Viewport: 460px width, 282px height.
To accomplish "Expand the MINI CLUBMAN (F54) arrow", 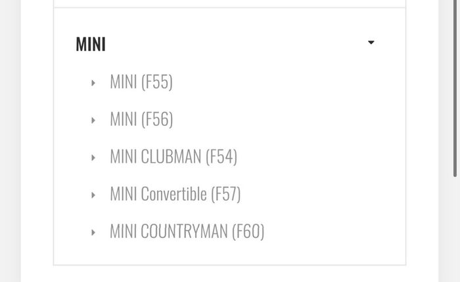I will pyautogui.click(x=93, y=158).
